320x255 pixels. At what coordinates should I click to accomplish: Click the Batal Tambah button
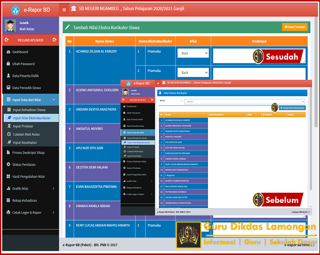295,27
